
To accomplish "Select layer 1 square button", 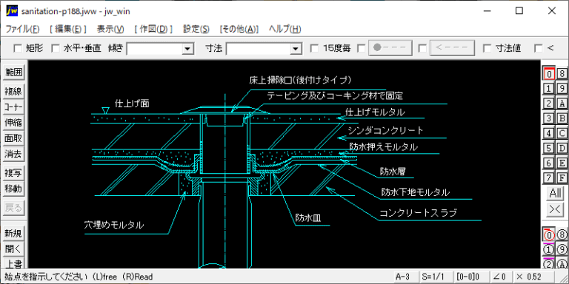I will coord(550,89).
